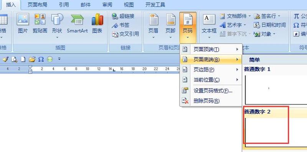Click the 页码 page number button
The height and width of the screenshot is (152, 307).
pos(188,27)
